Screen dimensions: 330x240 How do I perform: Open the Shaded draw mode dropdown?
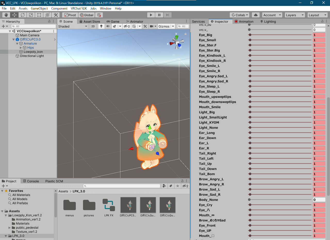tap(73, 26)
